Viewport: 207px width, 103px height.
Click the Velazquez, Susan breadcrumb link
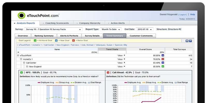click(x=104, y=45)
